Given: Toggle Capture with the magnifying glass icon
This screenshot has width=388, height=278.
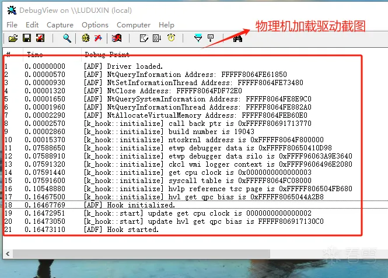Looking at the screenshot, I should 67,38.
